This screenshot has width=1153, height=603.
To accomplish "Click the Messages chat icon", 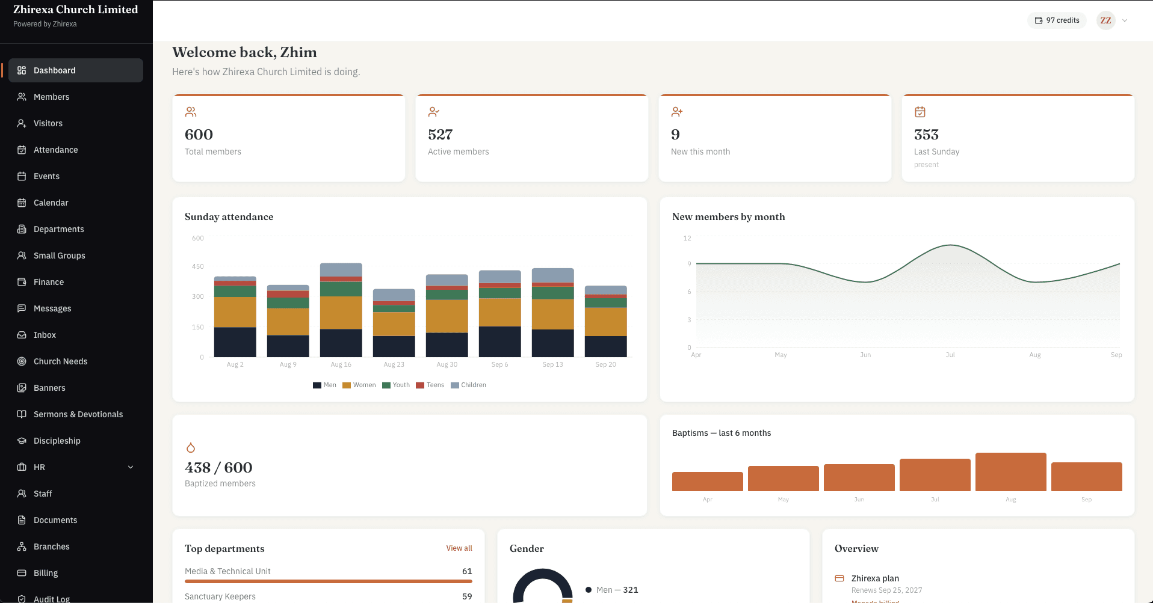I will 22,308.
